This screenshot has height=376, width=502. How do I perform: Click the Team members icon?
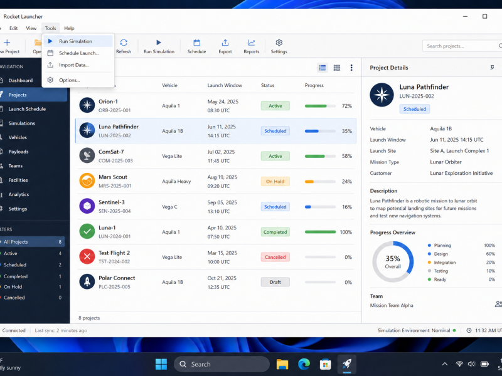[x=498, y=304]
